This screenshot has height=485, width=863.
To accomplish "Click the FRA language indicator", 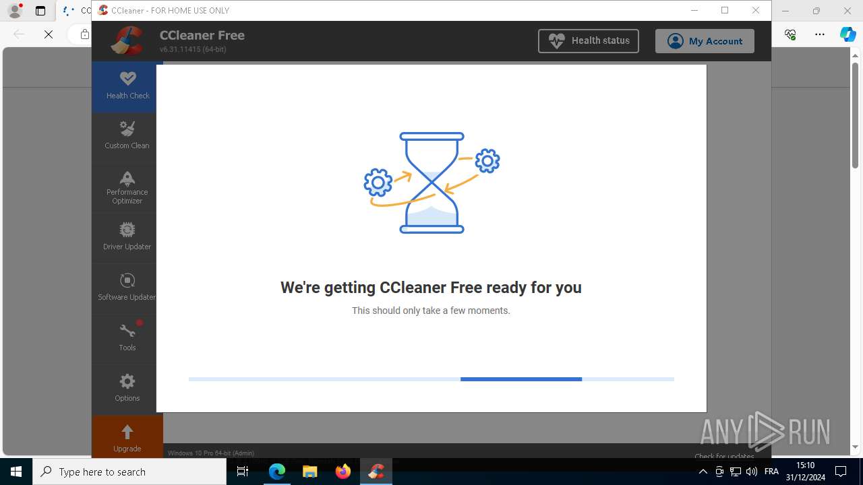I will [x=772, y=472].
